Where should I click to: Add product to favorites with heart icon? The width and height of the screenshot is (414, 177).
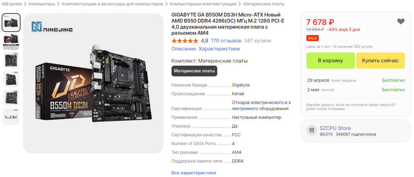[x=401, y=22]
